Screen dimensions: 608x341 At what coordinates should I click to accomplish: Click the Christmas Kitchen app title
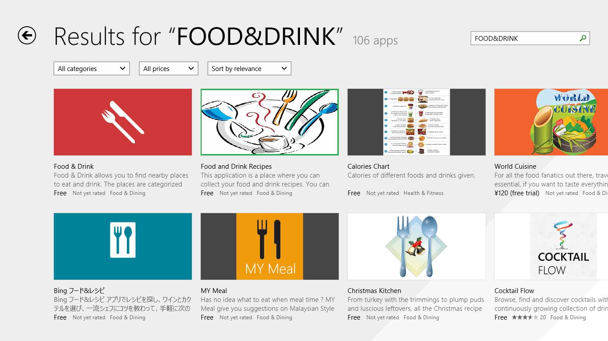(374, 291)
